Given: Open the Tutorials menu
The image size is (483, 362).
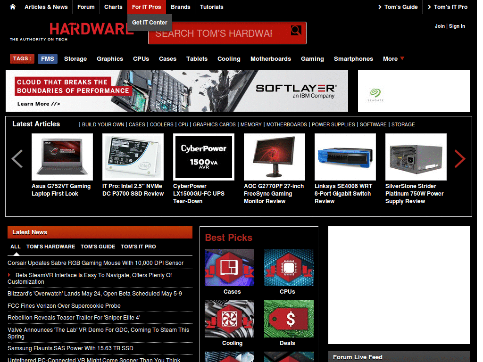Looking at the screenshot, I should tap(212, 7).
